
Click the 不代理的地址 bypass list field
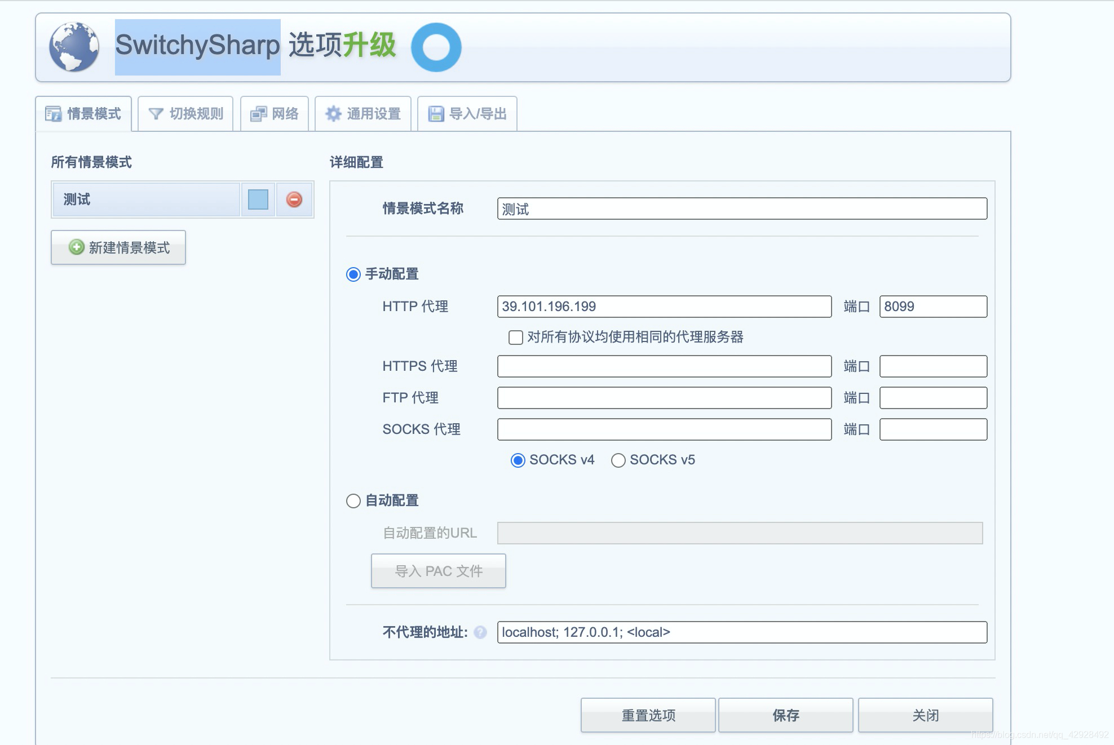[x=742, y=632]
